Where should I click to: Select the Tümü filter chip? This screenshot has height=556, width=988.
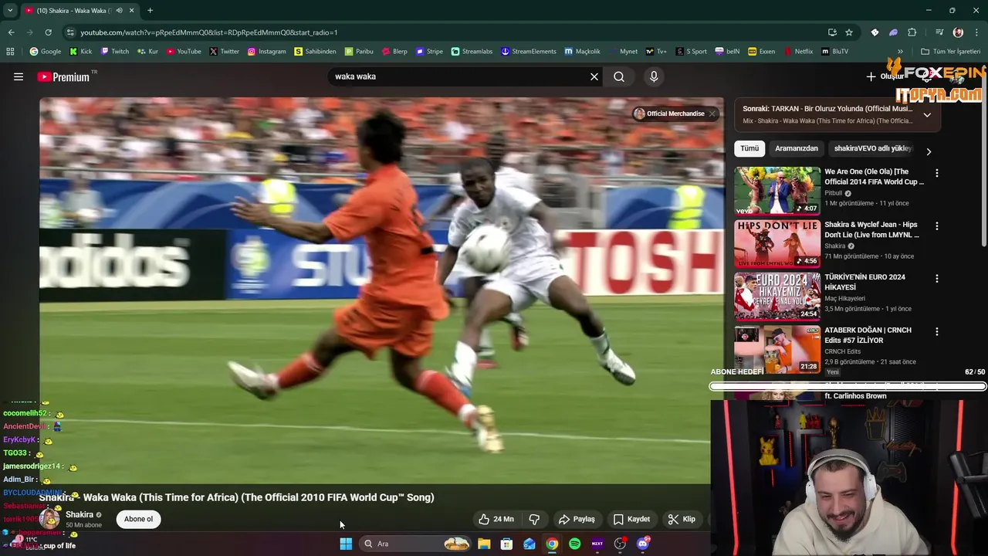coord(749,148)
